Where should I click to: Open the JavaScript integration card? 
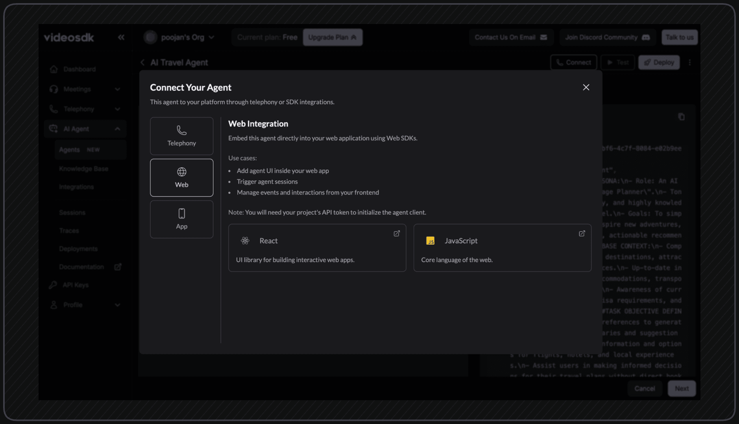[x=502, y=248]
